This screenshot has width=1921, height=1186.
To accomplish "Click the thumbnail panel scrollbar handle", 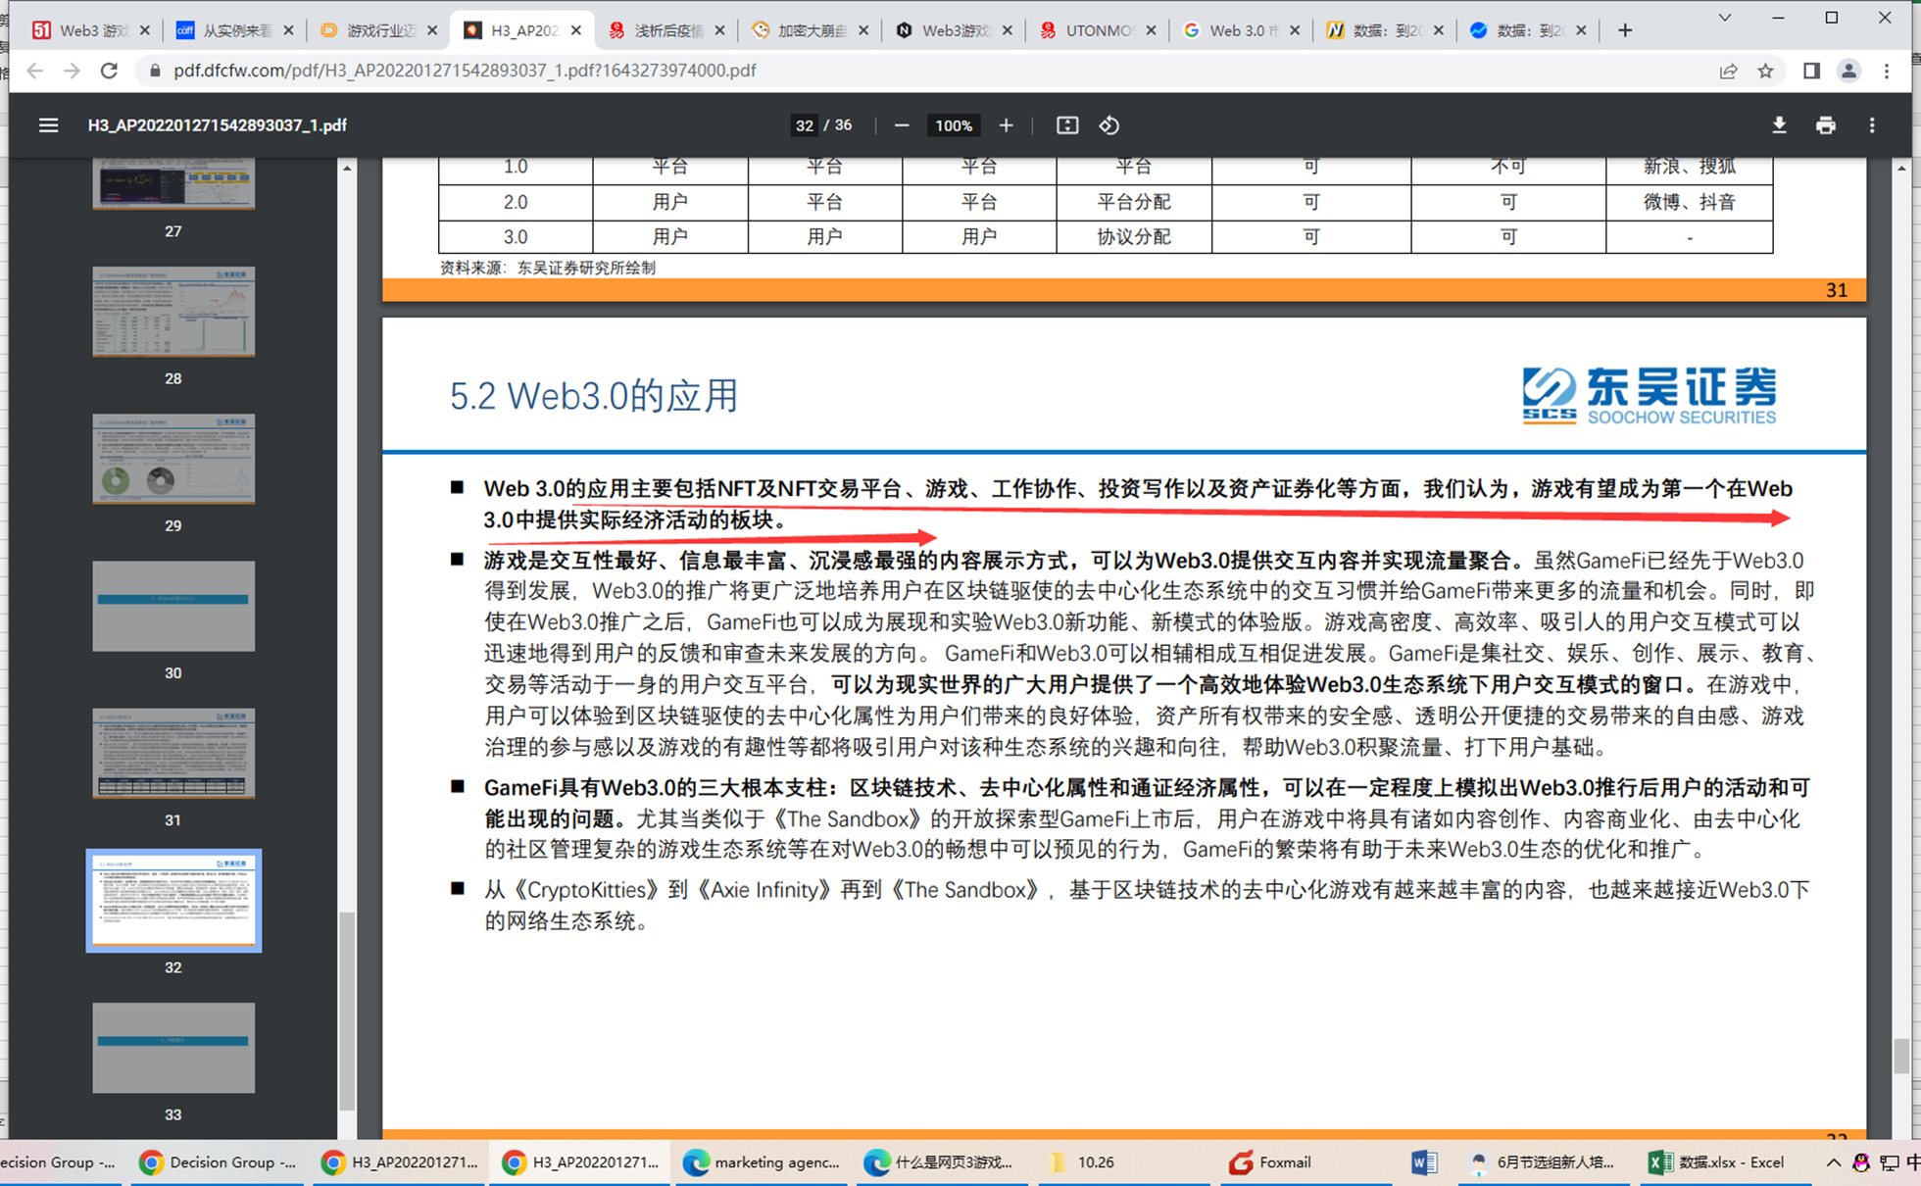I will click(x=346, y=1010).
